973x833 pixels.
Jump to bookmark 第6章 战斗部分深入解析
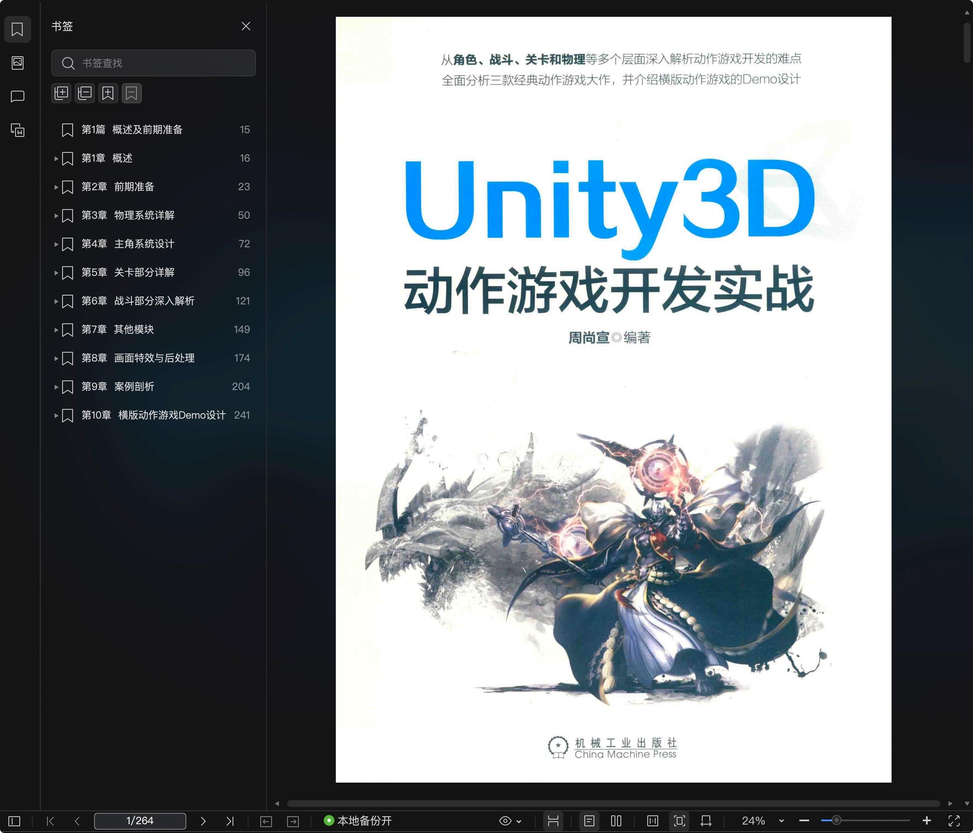[138, 301]
